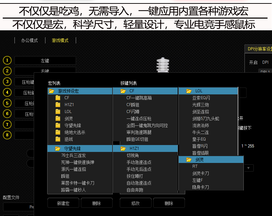Click the LOL folder icon in macro list

click(x=58, y=112)
